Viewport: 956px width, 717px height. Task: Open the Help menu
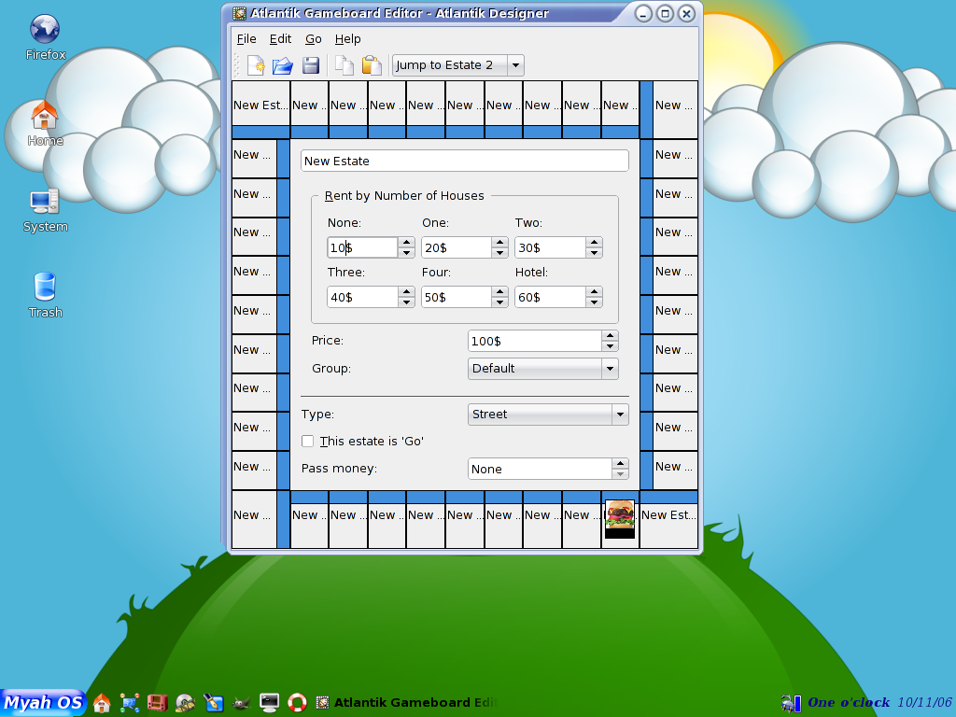pos(347,39)
